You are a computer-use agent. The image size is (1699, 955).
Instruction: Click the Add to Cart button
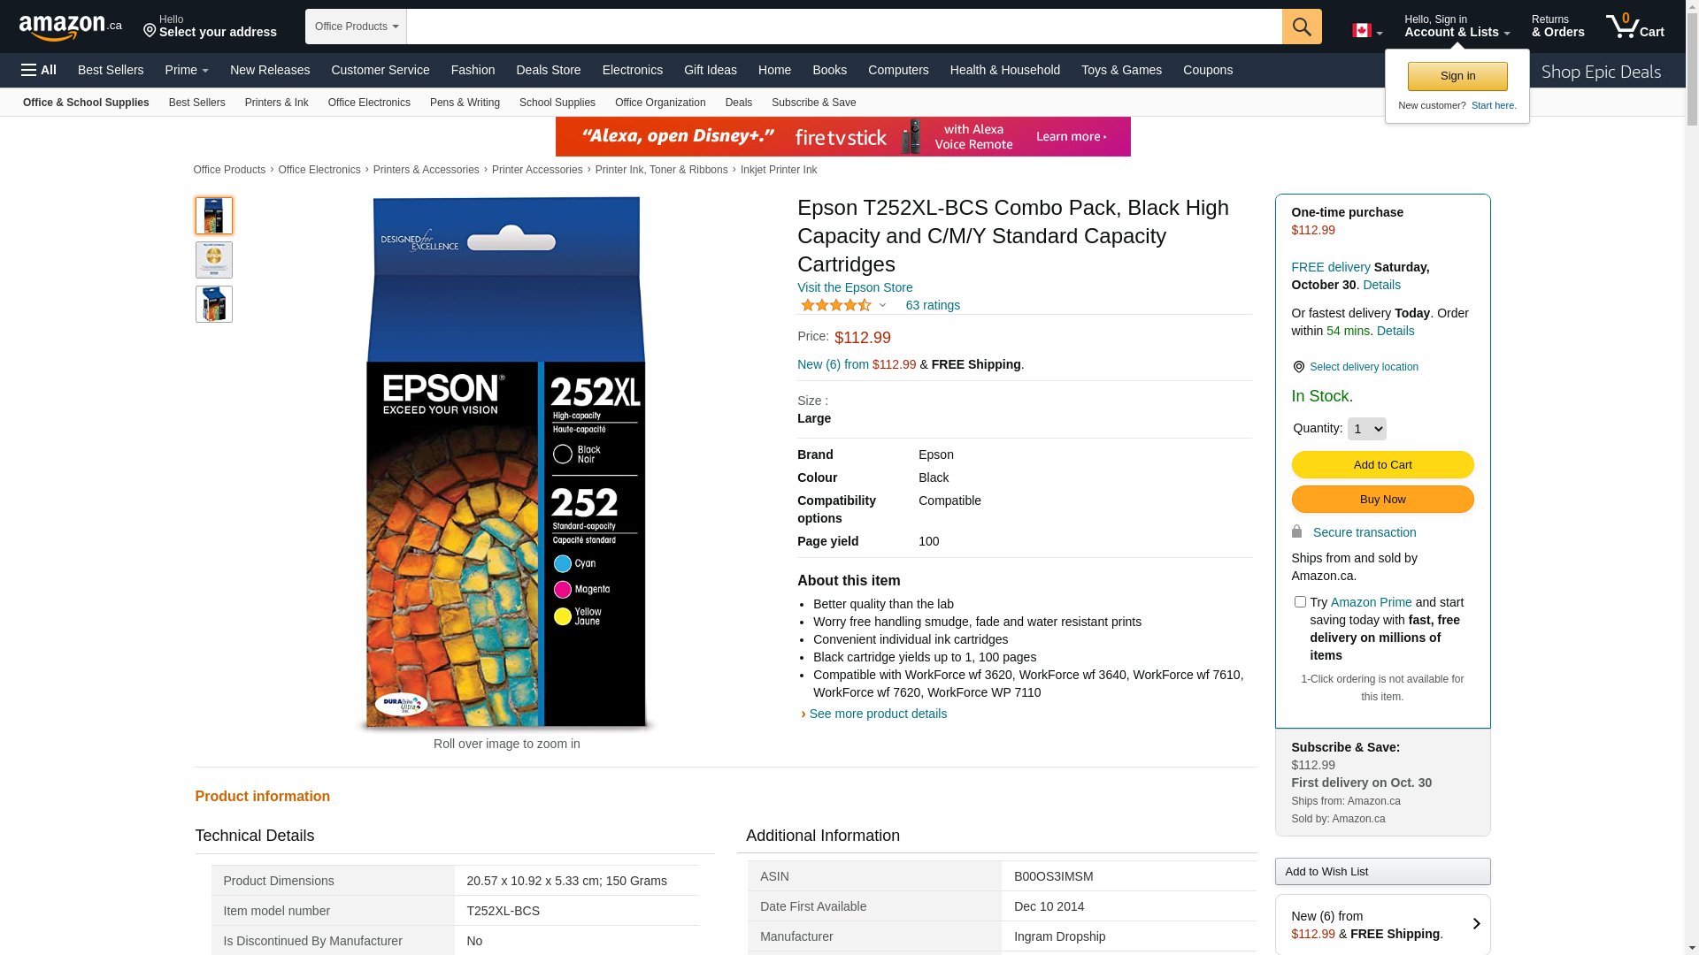(x=1382, y=465)
